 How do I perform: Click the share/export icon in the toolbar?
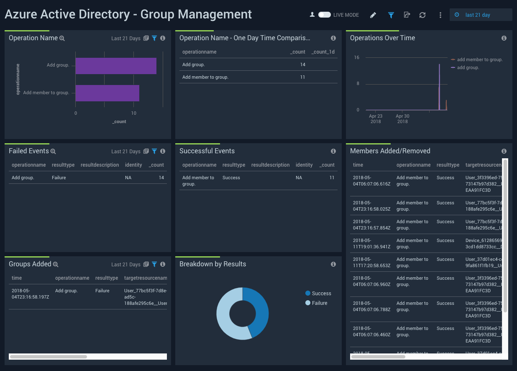(x=407, y=15)
